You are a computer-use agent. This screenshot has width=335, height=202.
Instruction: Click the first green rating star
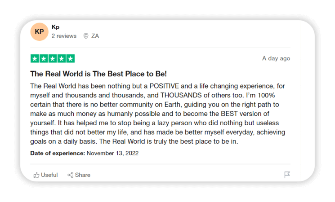[35, 58]
